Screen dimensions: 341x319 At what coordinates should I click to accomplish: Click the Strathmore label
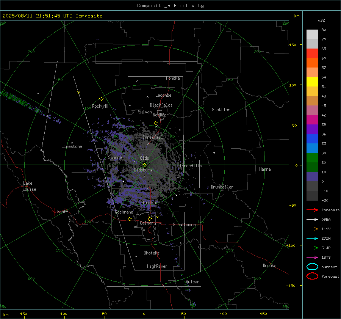coord(184,225)
